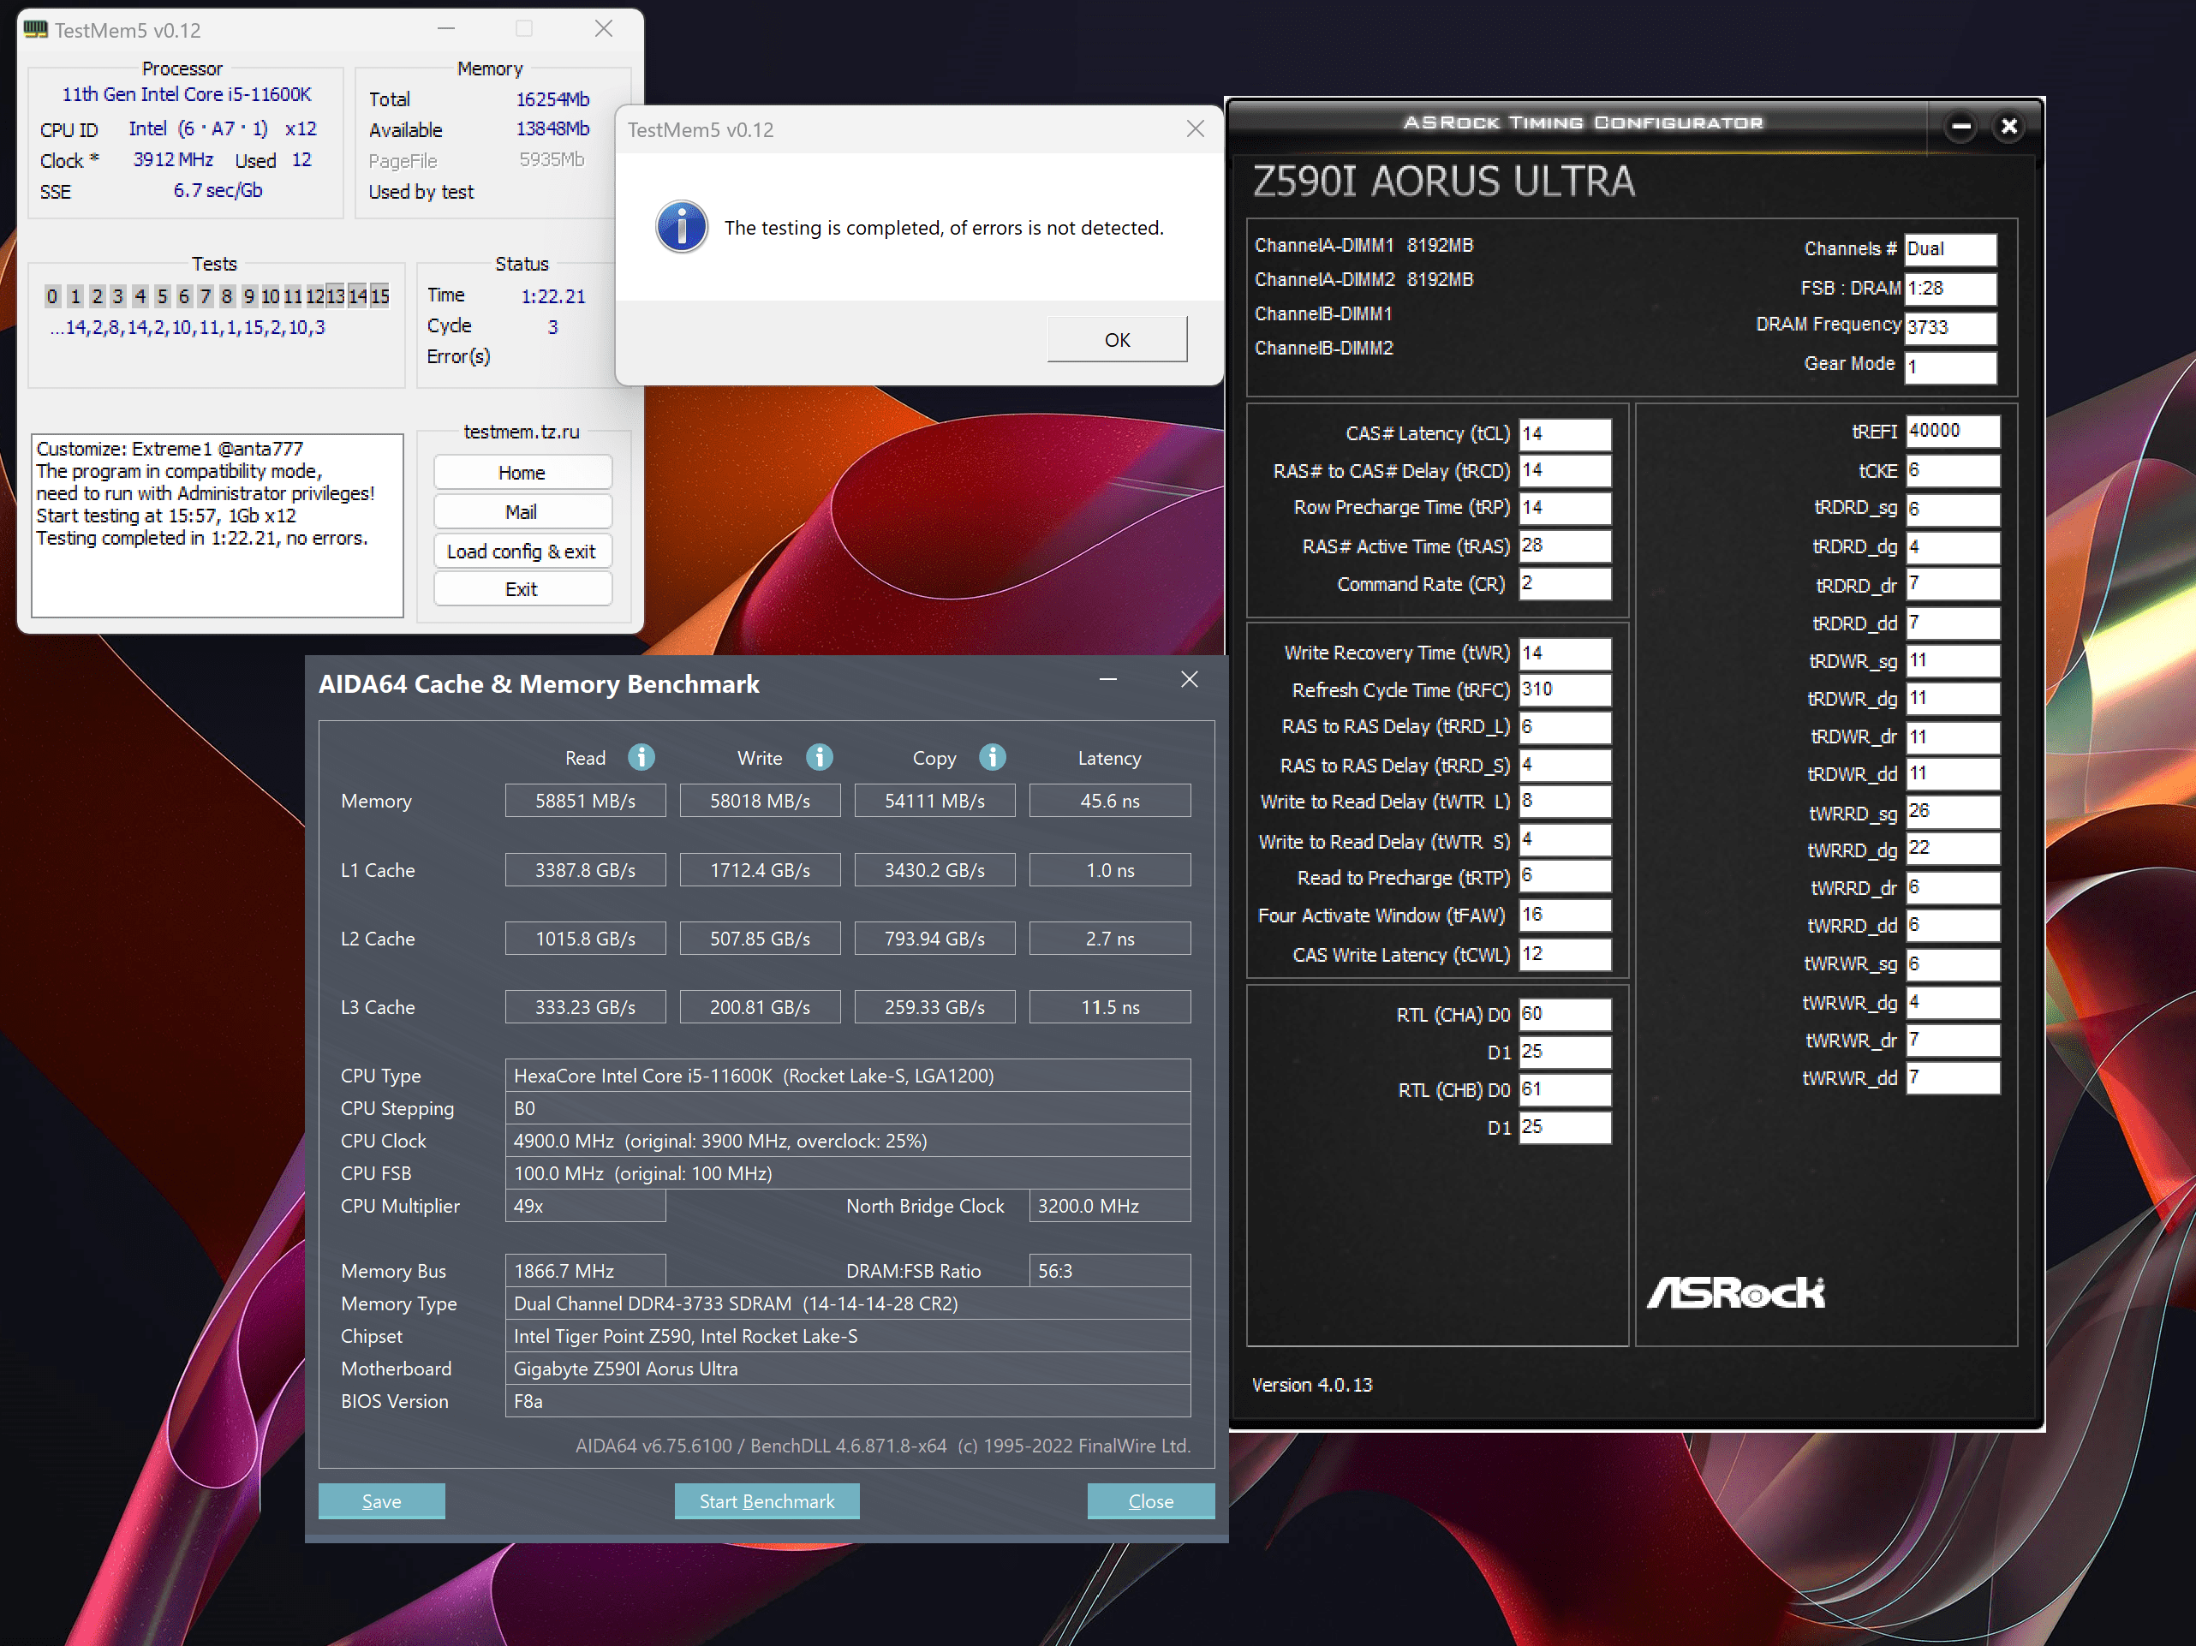The image size is (2196, 1646).
Task: Click the tWRWR_dd value field
Action: point(1952,1078)
